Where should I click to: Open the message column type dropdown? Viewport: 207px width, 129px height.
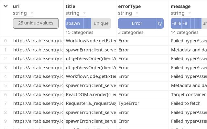coord(189,13)
